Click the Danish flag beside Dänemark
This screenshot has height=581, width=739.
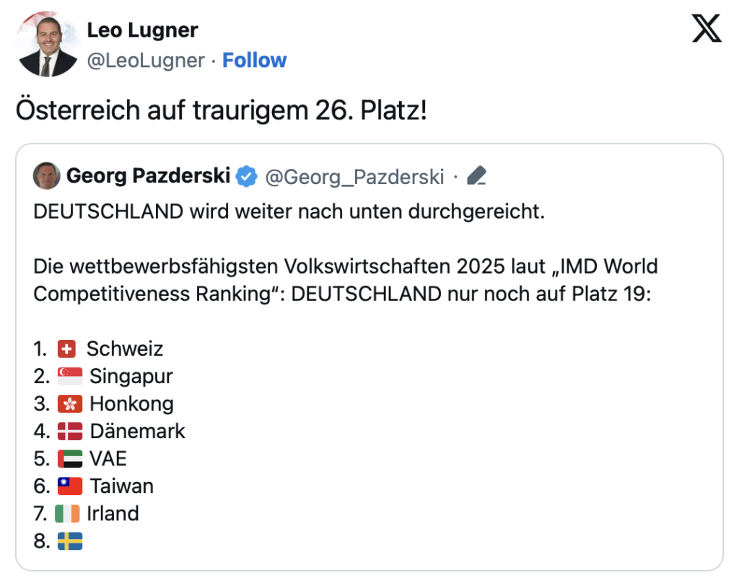click(70, 431)
